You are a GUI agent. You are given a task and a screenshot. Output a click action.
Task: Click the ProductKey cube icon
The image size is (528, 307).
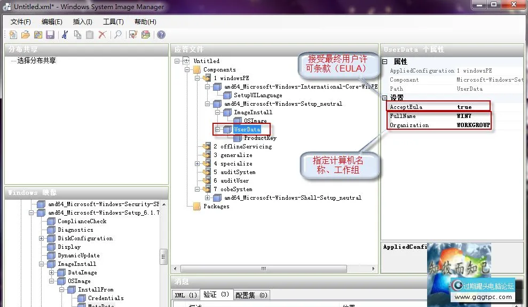(238, 138)
